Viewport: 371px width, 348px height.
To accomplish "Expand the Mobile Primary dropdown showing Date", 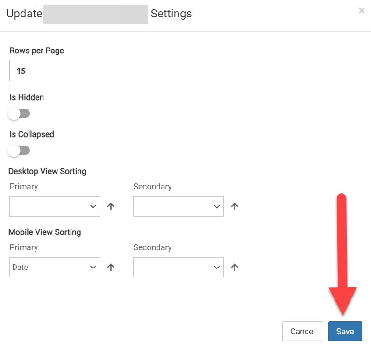I will [x=55, y=267].
